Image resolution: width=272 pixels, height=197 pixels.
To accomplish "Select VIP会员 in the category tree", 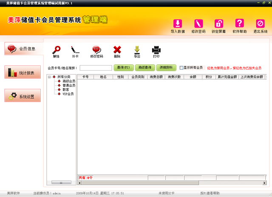I will click(x=68, y=94).
